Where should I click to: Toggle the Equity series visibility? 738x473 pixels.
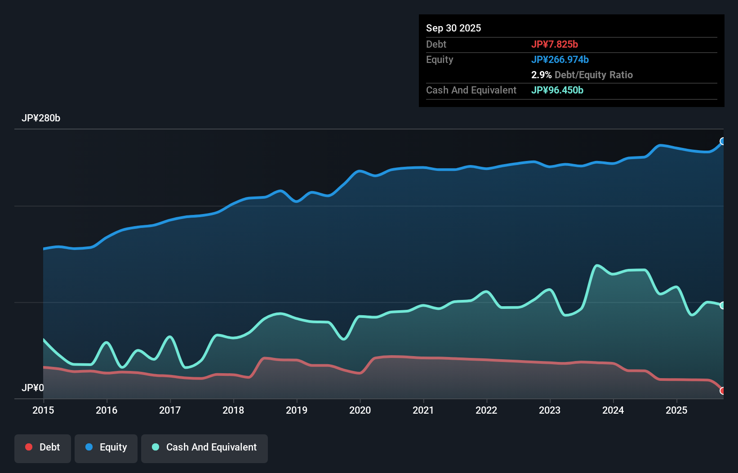coord(106,448)
